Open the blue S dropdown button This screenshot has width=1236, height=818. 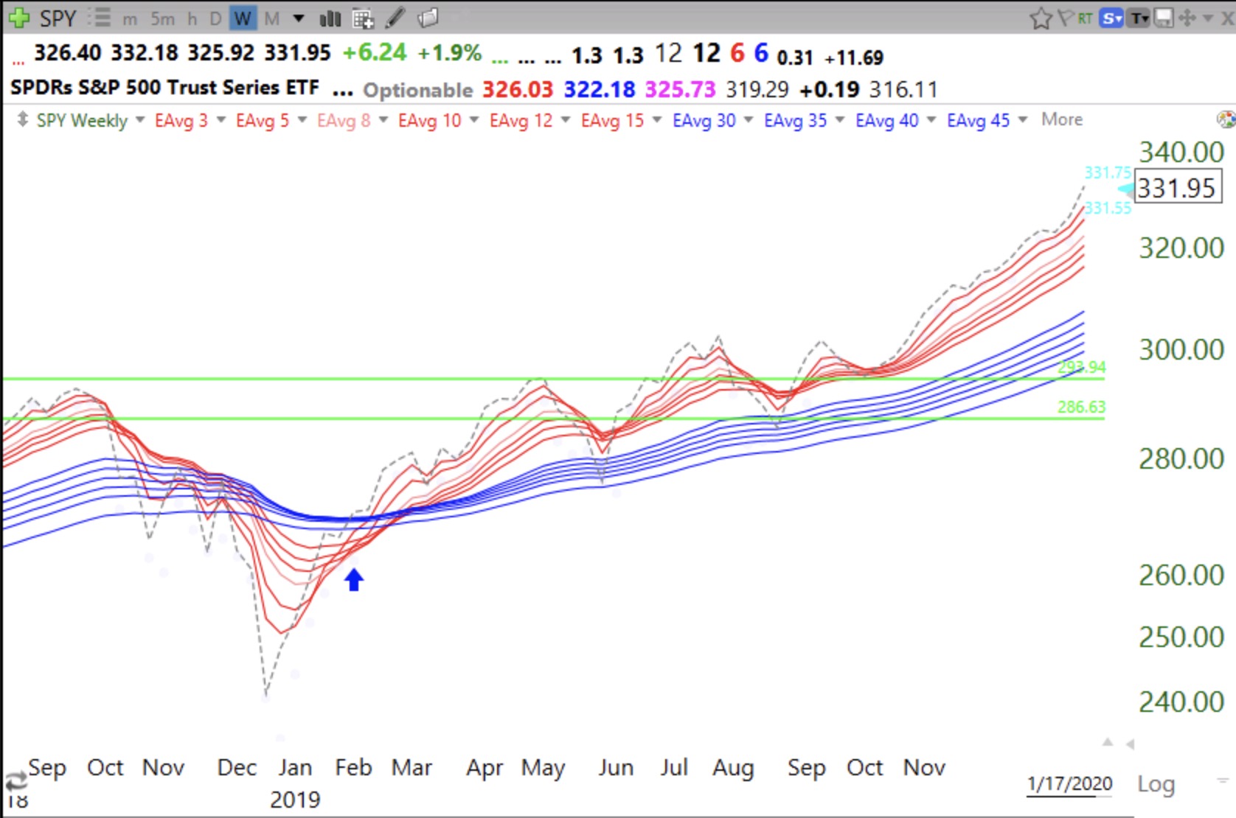pos(1111,18)
